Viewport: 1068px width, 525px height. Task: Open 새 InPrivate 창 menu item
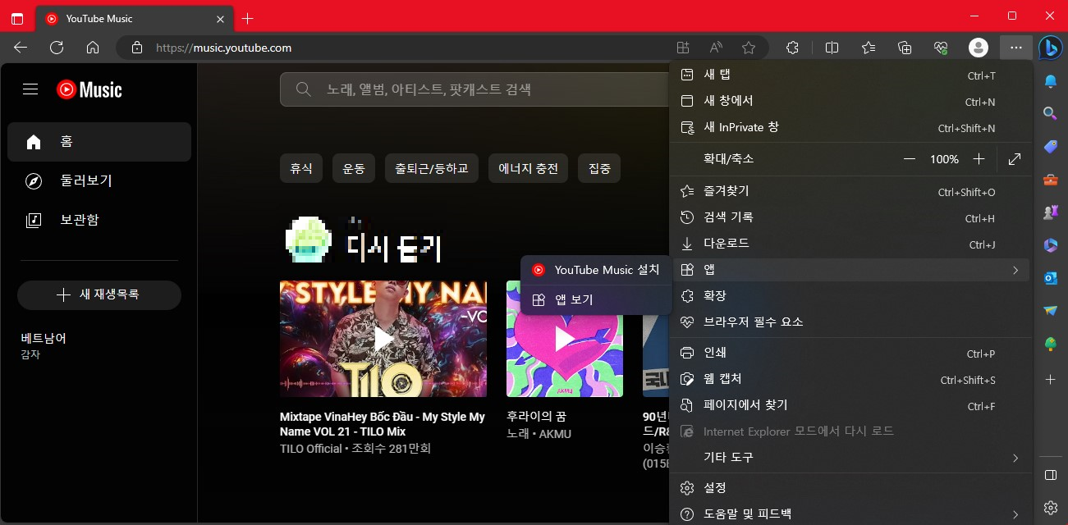coord(850,128)
